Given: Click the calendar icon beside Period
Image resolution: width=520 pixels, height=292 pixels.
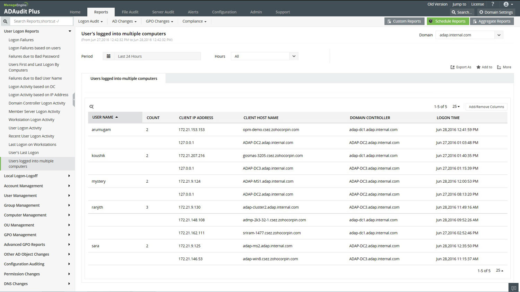Looking at the screenshot, I should (109, 56).
